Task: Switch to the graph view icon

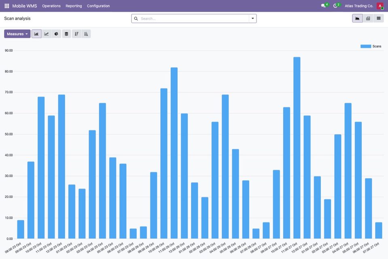Action: [357, 18]
